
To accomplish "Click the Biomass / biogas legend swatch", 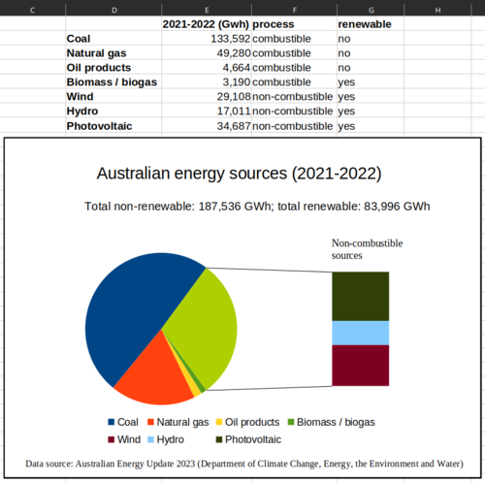I will tap(291, 422).
